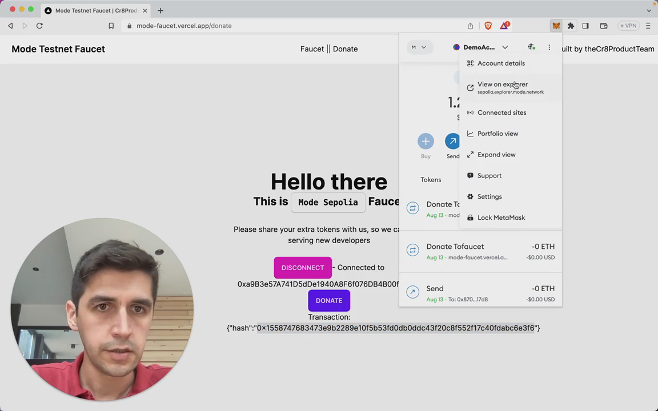The image size is (658, 411).
Task: Click the Brave Rewards triangle icon
Action: (504, 26)
